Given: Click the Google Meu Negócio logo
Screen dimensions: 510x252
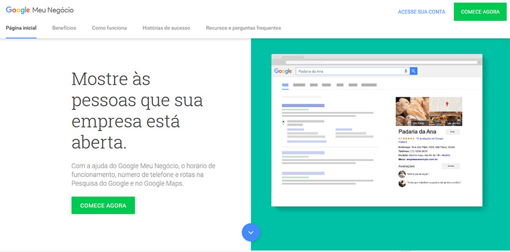Looking at the screenshot, I should point(40,10).
